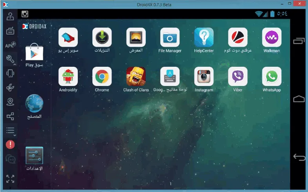Click Android back button
This screenshot has height=192, width=308.
tap(299, 157)
